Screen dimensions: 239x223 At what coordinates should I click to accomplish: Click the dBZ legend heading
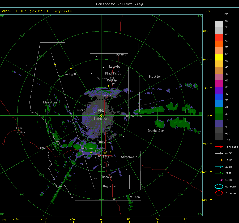click(x=225, y=14)
